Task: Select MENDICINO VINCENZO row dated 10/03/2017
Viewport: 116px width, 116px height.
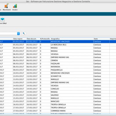Action: [x=58, y=73]
